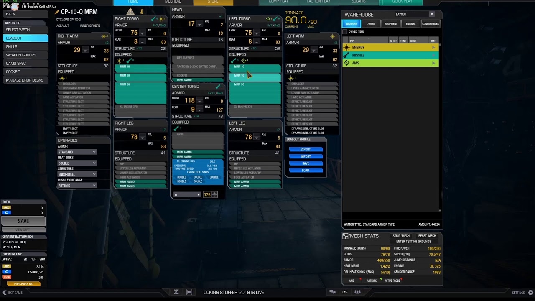Open Weapon Groups menu item
The height and width of the screenshot is (301, 535).
[x=25, y=55]
